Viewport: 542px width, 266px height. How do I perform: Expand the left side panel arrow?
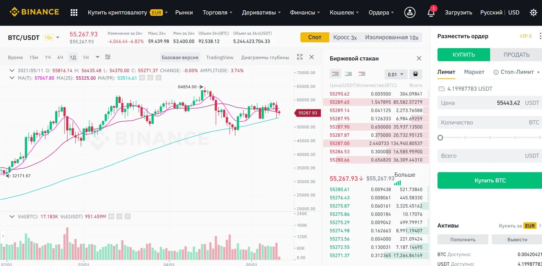(3, 236)
